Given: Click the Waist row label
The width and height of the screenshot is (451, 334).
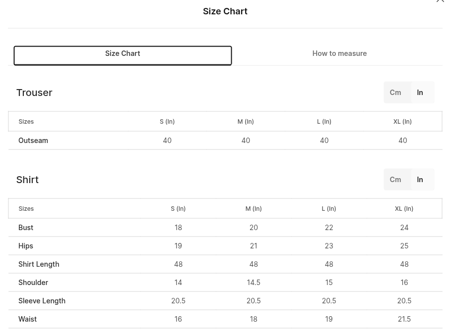Looking at the screenshot, I should click(27, 319).
